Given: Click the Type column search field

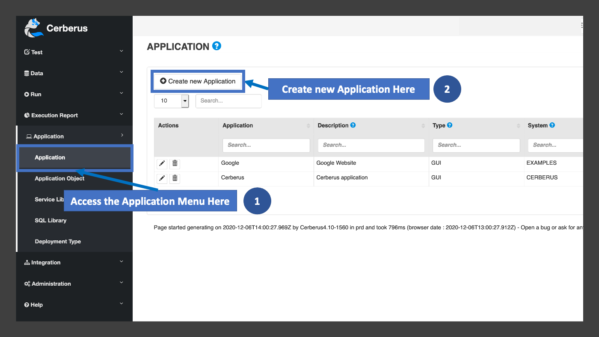Looking at the screenshot, I should point(476,145).
